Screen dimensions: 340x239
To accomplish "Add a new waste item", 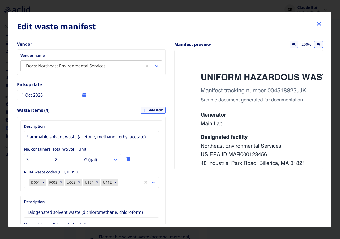I will (x=153, y=110).
